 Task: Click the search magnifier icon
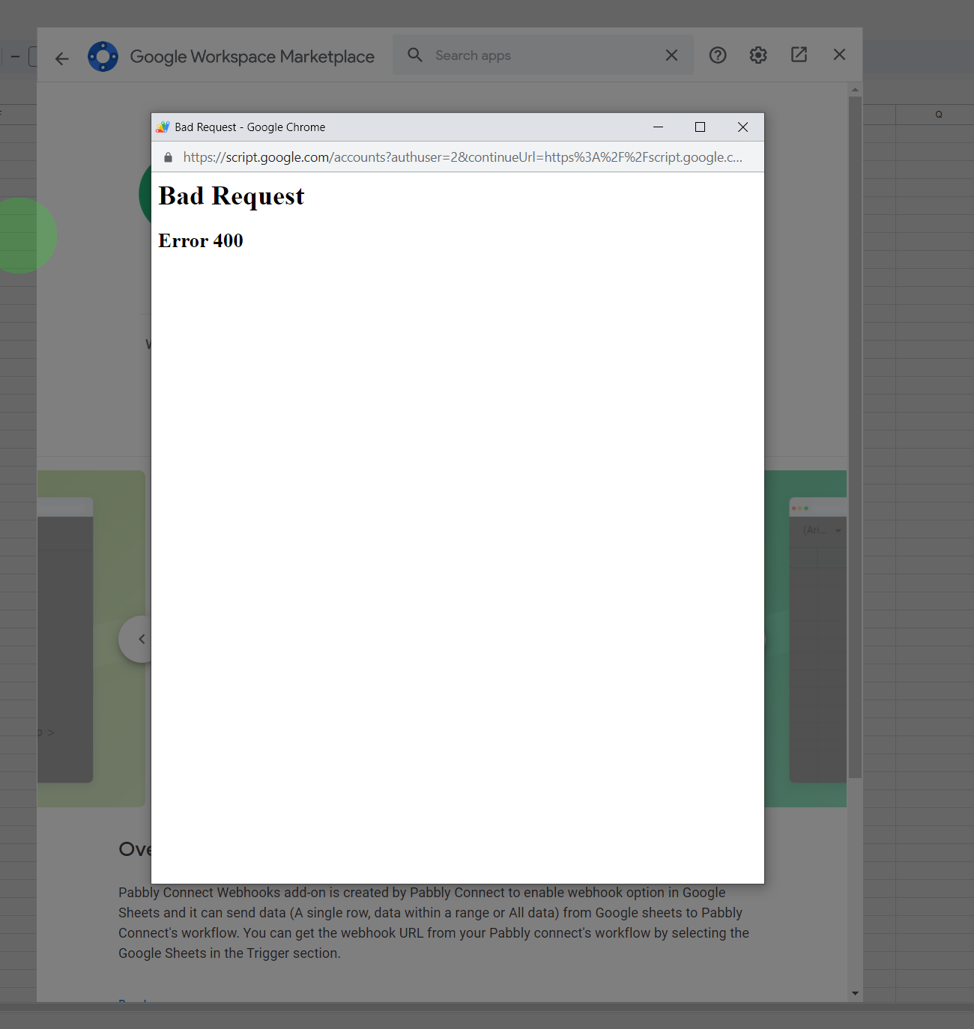pyautogui.click(x=415, y=55)
